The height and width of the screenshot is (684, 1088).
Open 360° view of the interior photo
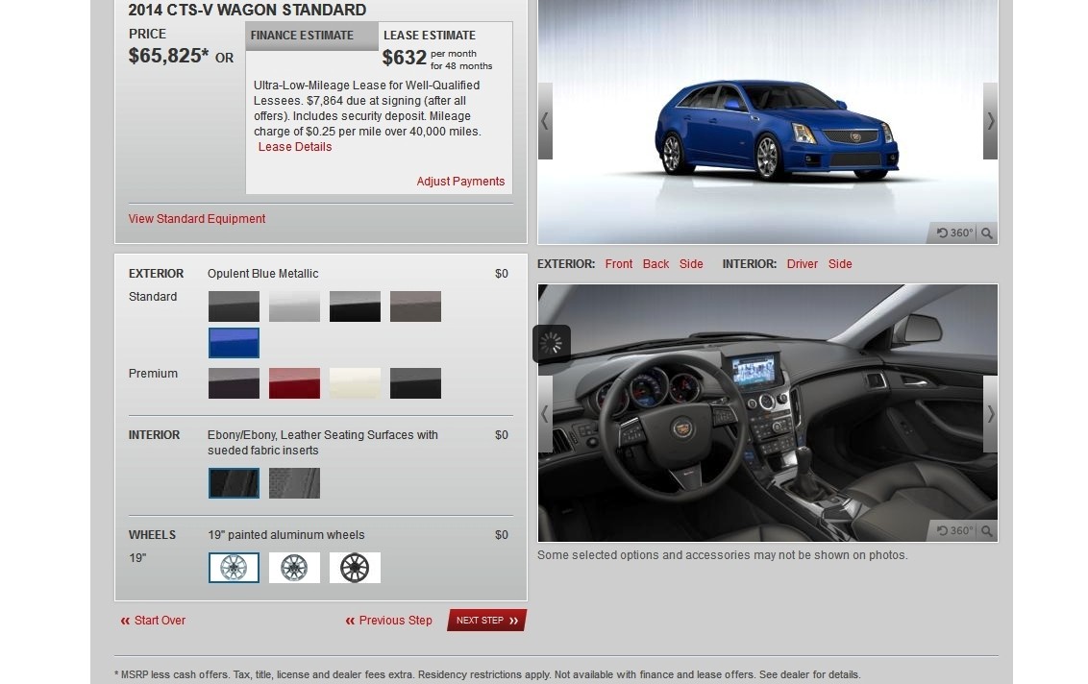[954, 530]
